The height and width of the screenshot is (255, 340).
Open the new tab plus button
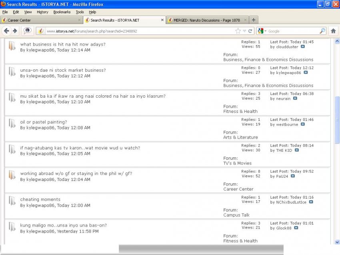254,20
